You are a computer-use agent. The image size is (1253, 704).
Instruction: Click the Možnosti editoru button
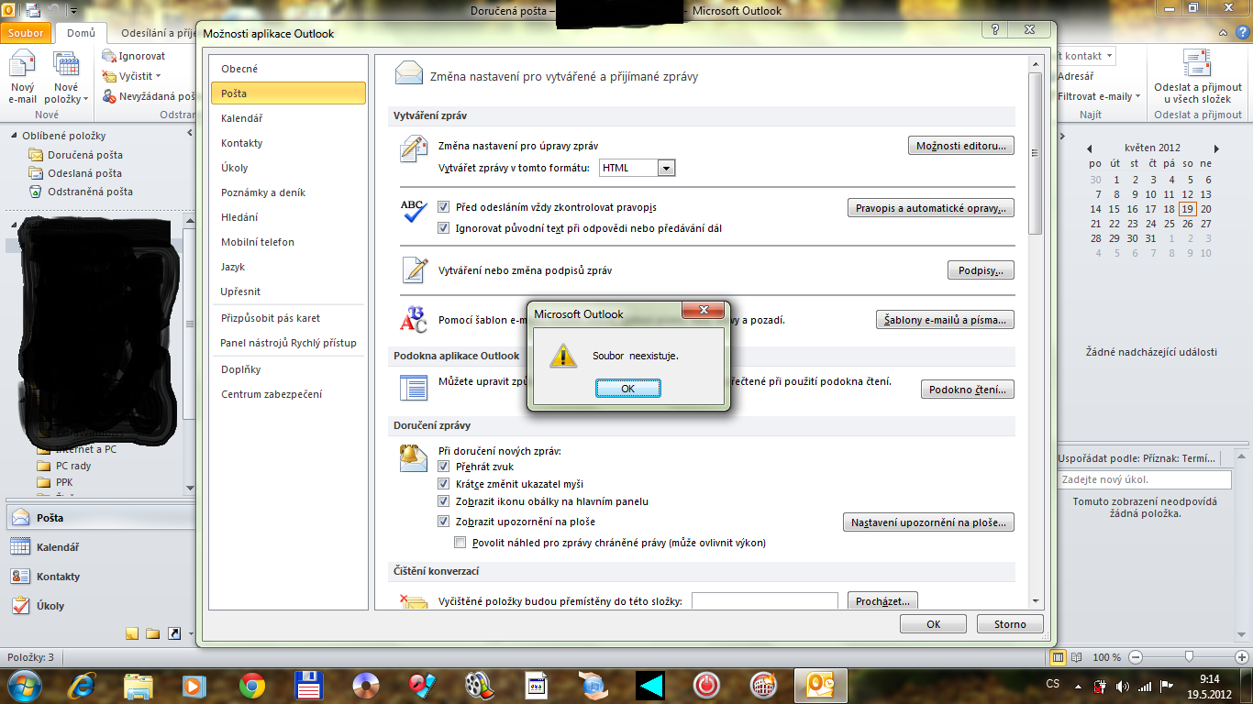coord(960,146)
